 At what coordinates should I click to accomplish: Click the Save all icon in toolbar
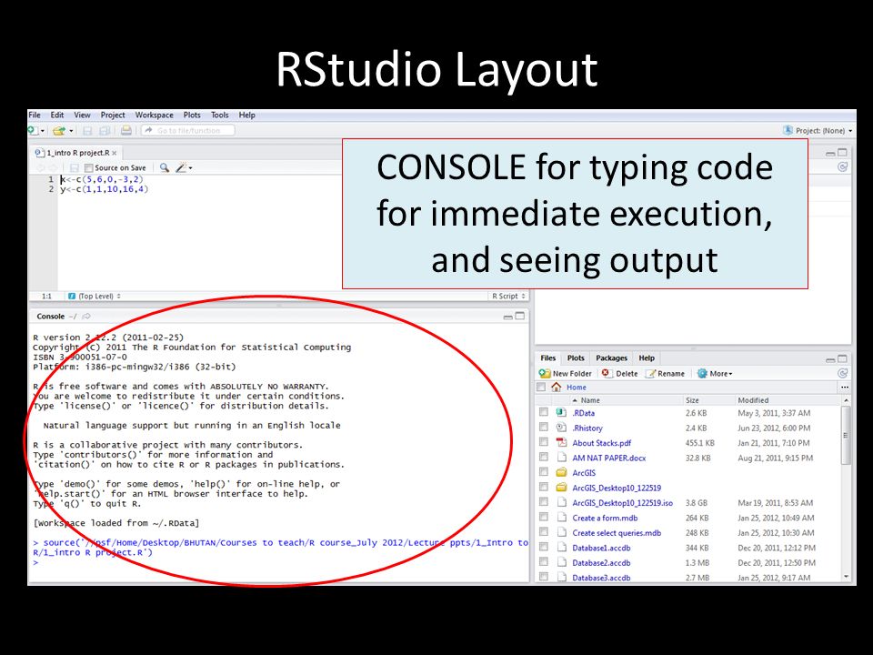[x=105, y=130]
